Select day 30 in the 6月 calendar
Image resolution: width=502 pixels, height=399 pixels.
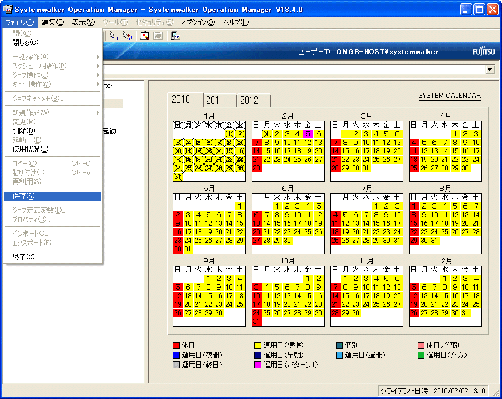coord(287,241)
